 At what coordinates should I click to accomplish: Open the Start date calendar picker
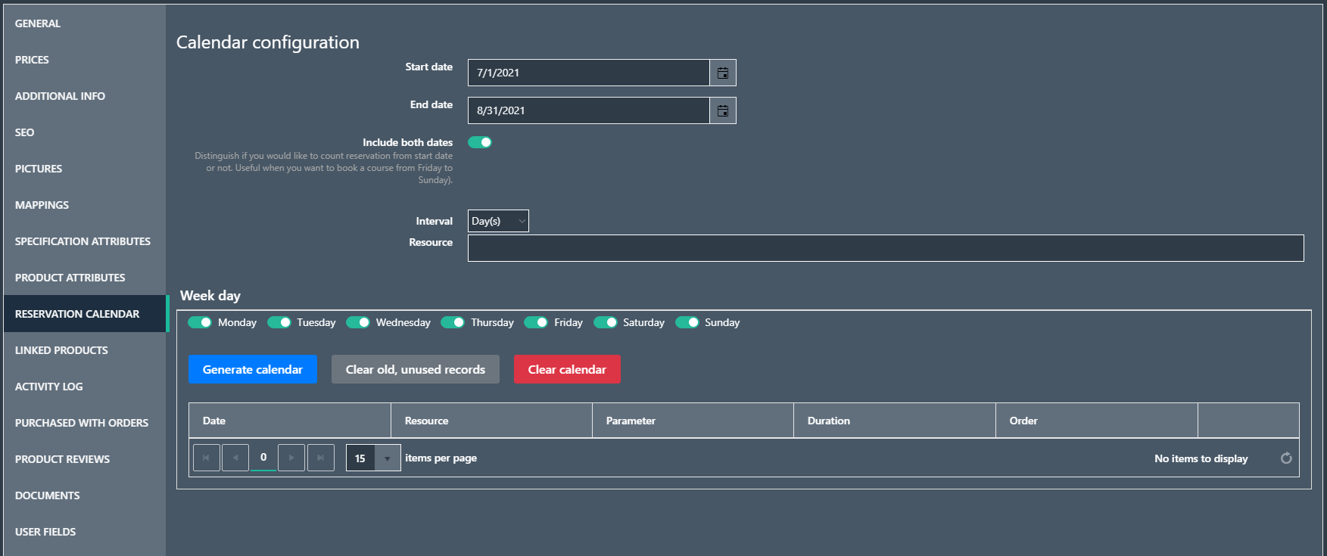click(x=723, y=73)
